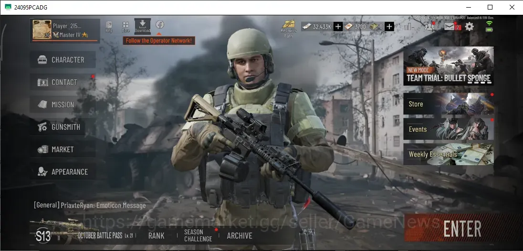
Task: Click Follow the Operator Network tooltip
Action: coord(159,41)
